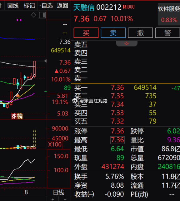Click the 19.1% axis label
This screenshot has width=180, height=201.
coord(60,102)
